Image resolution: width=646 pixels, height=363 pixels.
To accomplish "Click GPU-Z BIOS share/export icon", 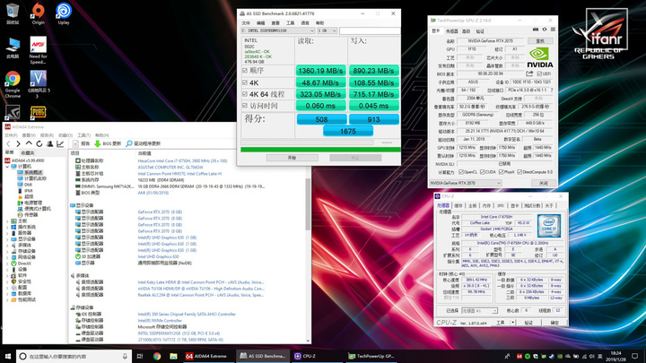I will pos(529,73).
